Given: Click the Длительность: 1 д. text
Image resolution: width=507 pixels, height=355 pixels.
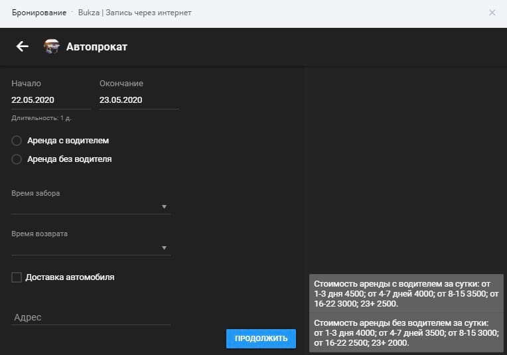Looking at the screenshot, I should (41, 118).
